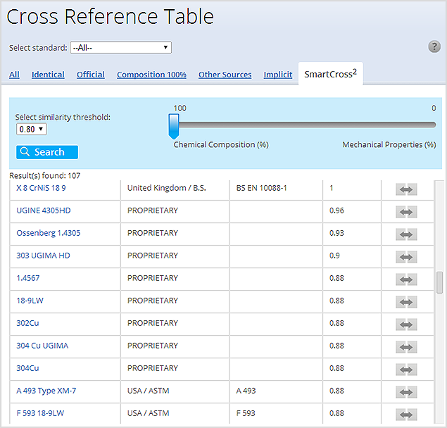The height and width of the screenshot is (428, 447).
Task: Click the blue Search button
Action: [x=47, y=152]
